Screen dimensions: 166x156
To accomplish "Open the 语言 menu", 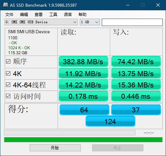I will pyautogui.click(x=68, y=15).
